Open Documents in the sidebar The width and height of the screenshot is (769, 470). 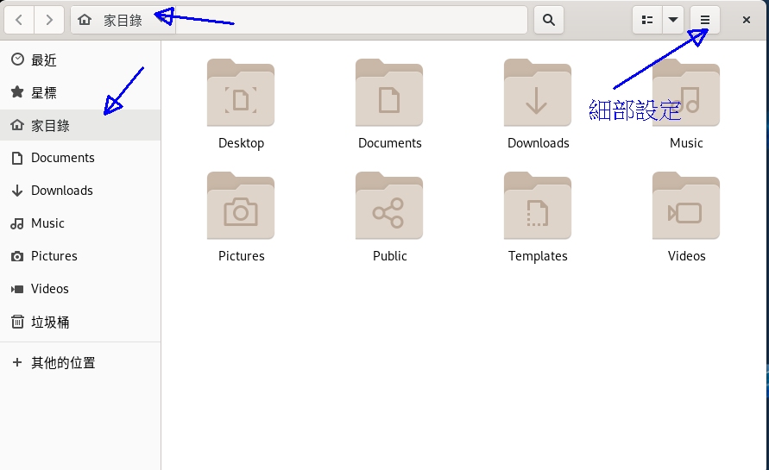coord(62,158)
